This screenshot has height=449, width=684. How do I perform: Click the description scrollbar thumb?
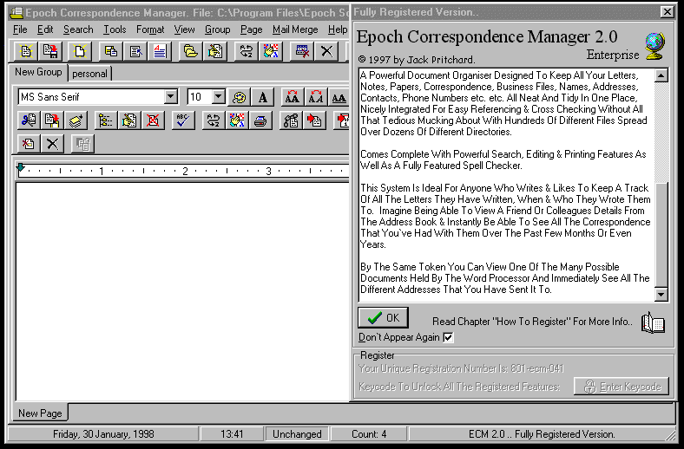(661, 235)
